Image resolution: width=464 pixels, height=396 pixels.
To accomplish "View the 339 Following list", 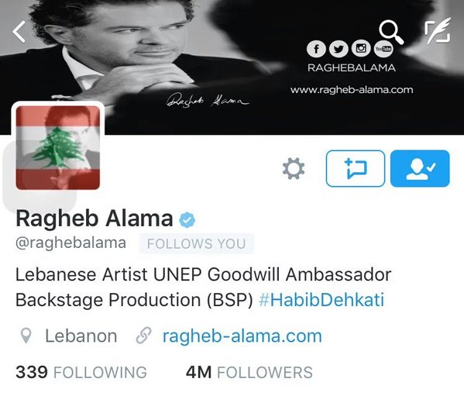I will click(x=81, y=372).
